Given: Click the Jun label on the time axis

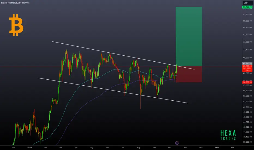Looking at the screenshot, I should click(107, 148).
